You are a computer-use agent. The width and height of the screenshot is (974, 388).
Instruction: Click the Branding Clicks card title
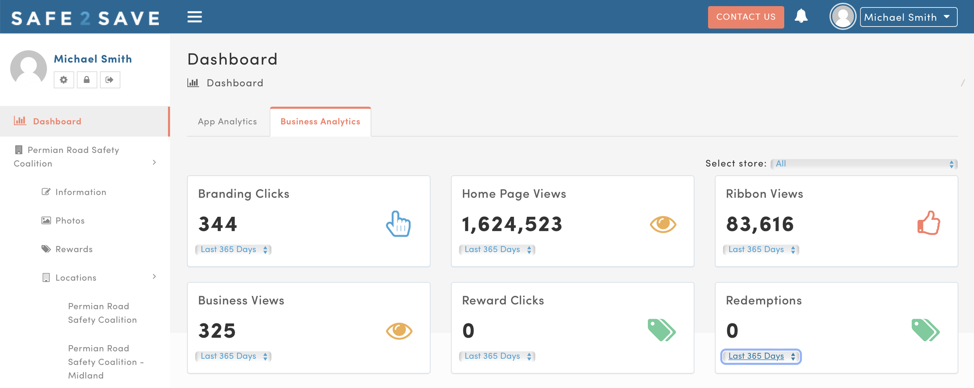click(243, 194)
